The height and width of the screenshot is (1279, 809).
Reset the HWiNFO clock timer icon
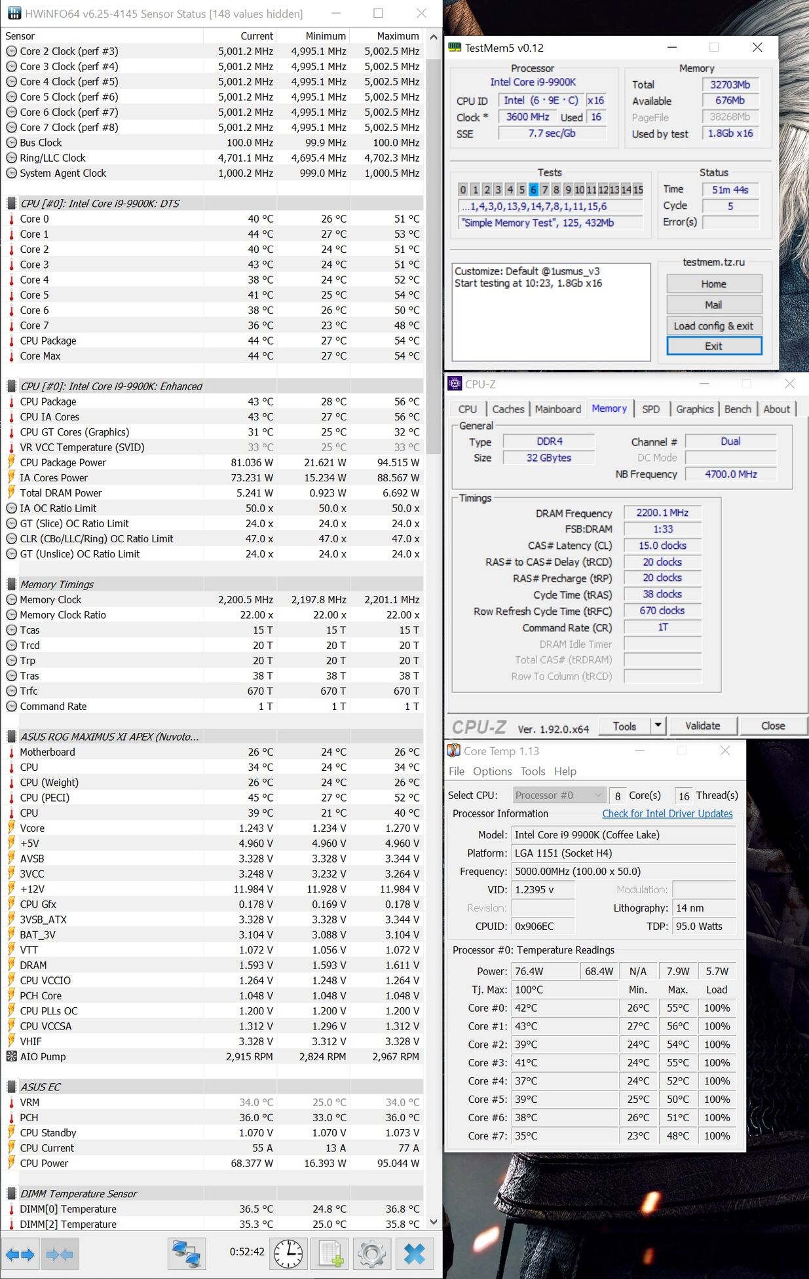point(288,1254)
